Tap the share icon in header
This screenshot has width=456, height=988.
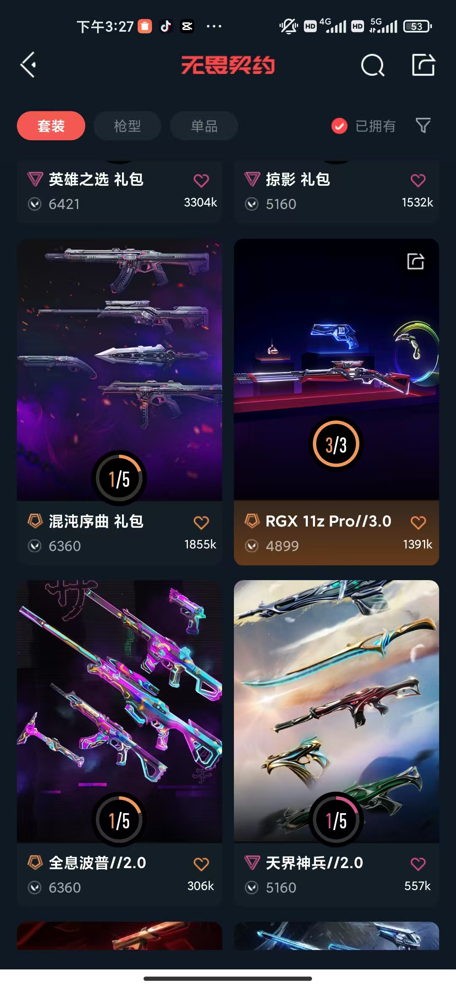[x=423, y=65]
